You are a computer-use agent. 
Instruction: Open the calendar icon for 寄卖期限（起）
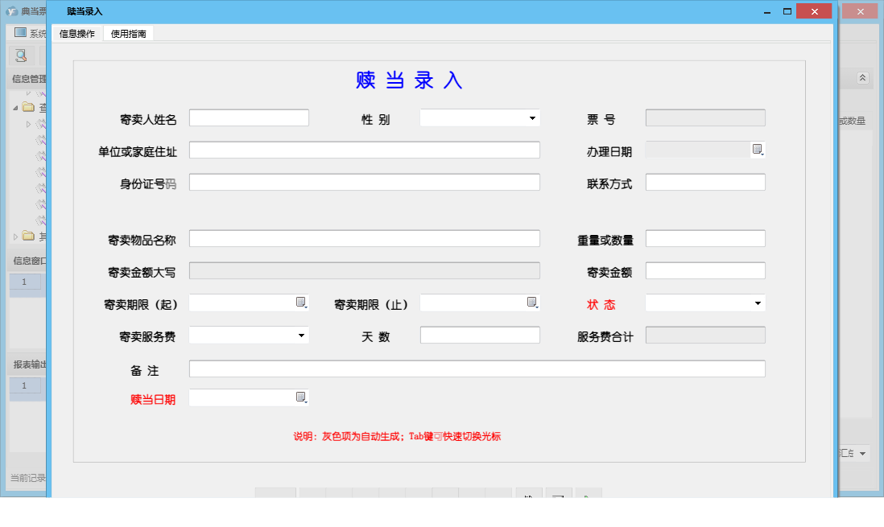point(302,303)
